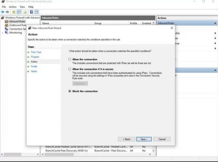218x162 pixels.
Task: Click the Back arrow toolbar icon
Action: tap(3, 12)
